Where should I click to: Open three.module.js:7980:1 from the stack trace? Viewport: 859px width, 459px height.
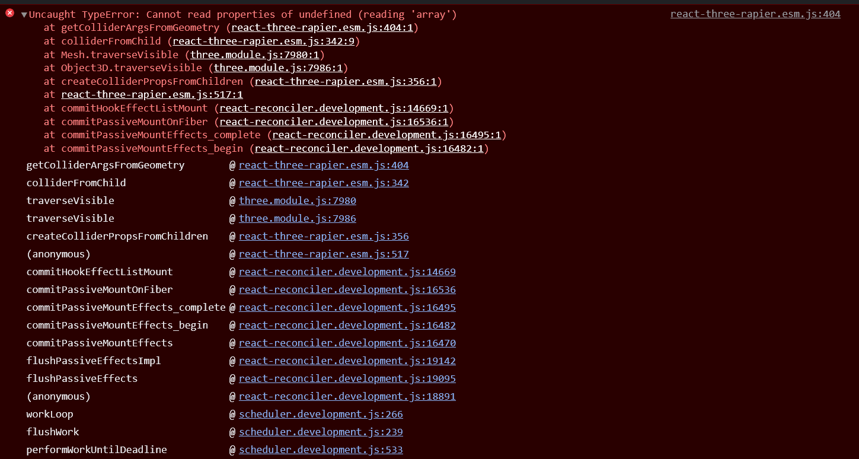click(255, 54)
